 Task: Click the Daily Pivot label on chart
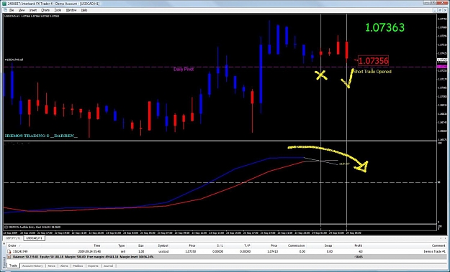tap(184, 69)
